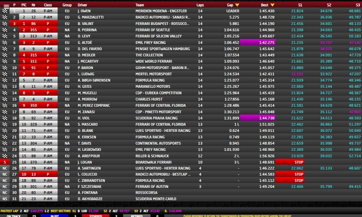This screenshot has height=217, width=362.
Task: Select the NC badge on L. Coluccio's row
Action: pos(5,174)
